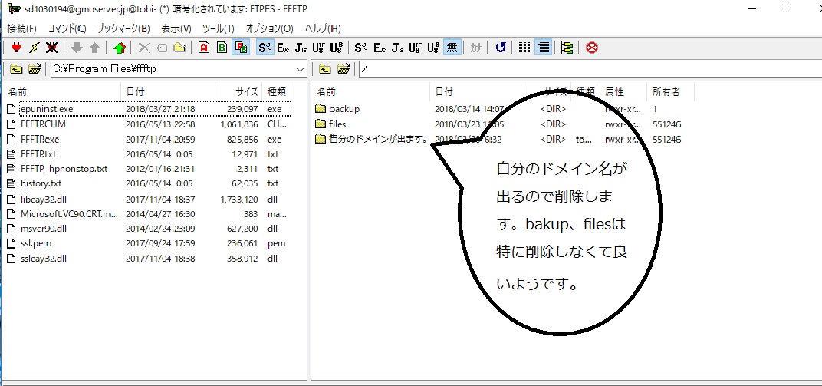Screen dimensions: 822x386
Task: Go up one folder in local pane
Action: (16, 69)
